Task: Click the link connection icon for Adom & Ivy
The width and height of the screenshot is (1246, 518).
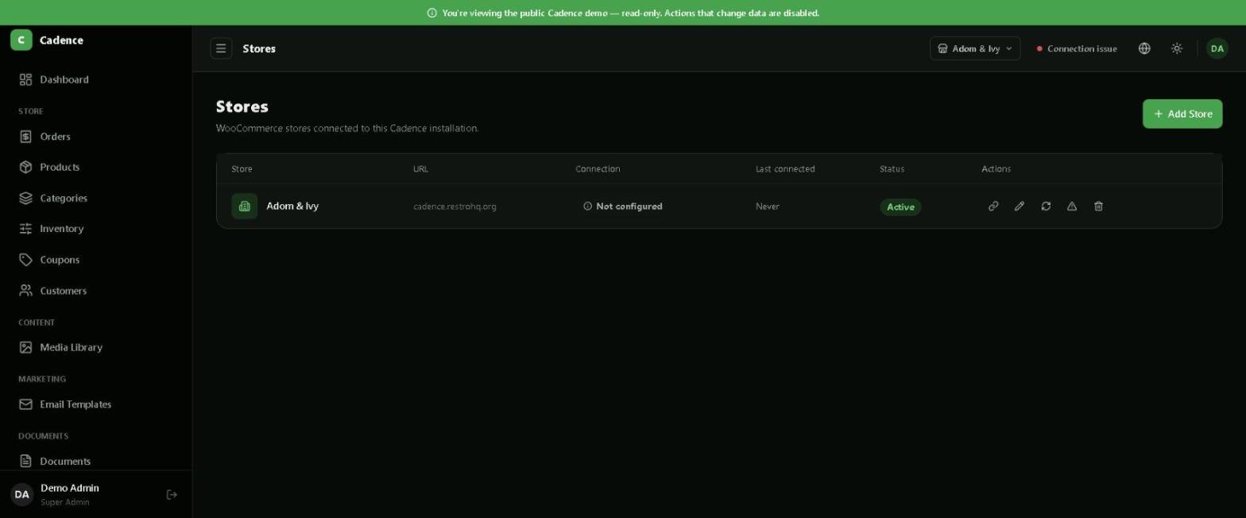Action: point(993,206)
